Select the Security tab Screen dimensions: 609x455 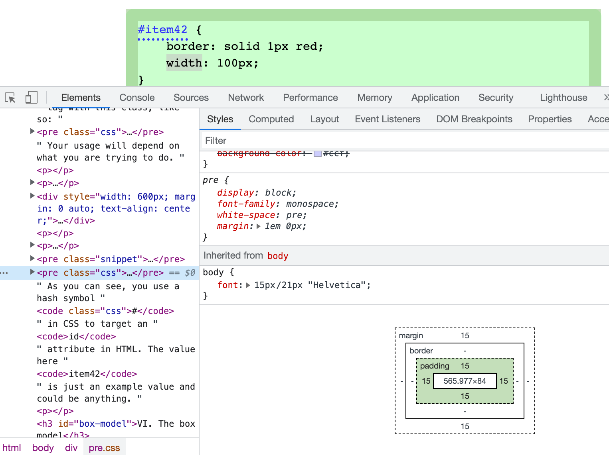(496, 98)
